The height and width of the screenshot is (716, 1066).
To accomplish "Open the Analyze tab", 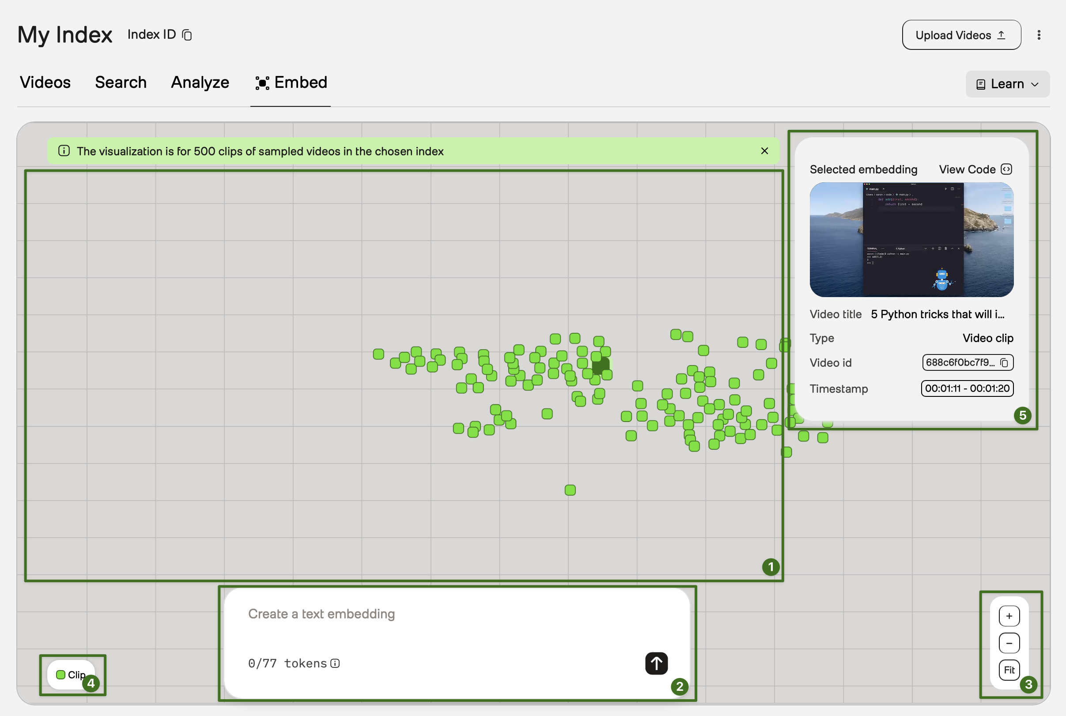I will tap(200, 83).
